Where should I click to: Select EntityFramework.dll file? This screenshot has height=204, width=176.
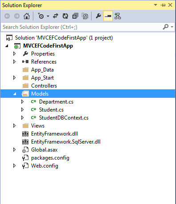54,134
